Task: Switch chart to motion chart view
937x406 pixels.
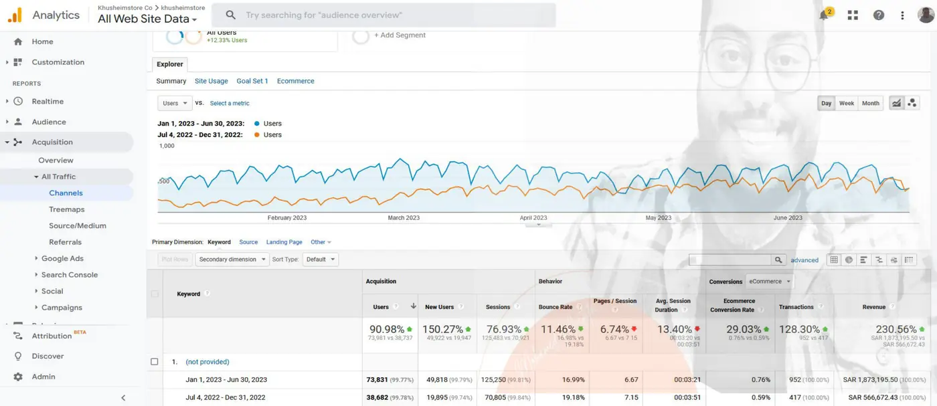Action: tap(912, 103)
